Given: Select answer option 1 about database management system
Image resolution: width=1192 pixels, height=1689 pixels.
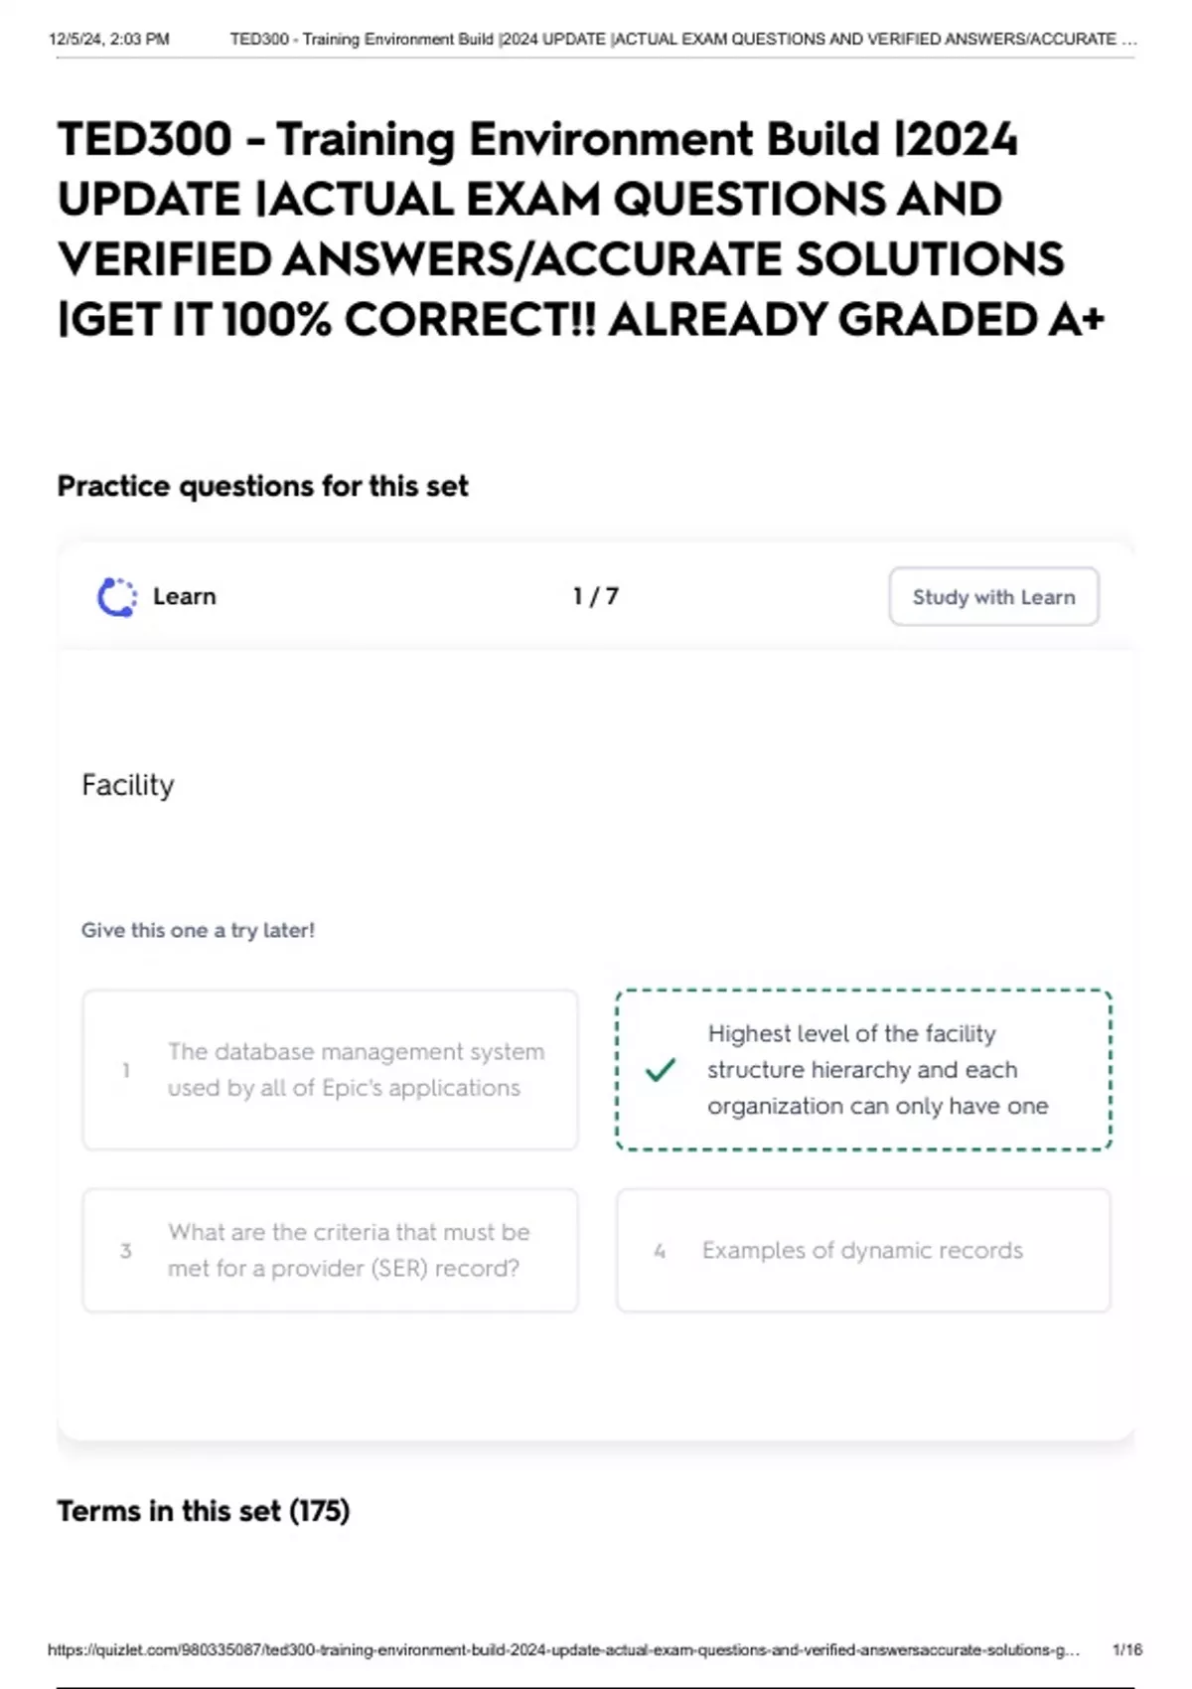Looking at the screenshot, I should (330, 1069).
